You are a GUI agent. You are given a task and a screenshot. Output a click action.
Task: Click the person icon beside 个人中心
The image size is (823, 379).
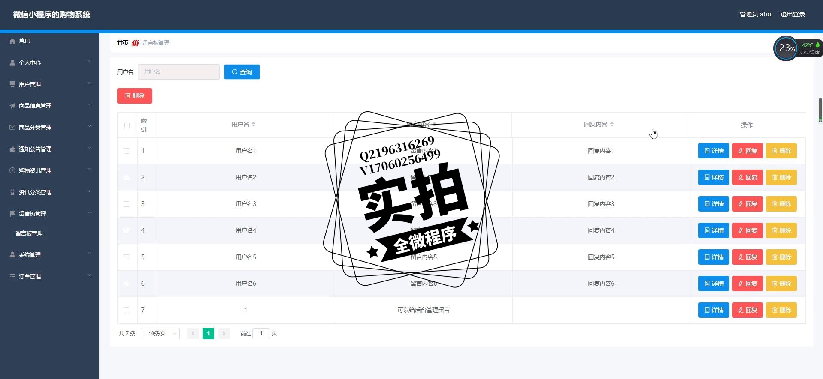[x=12, y=63]
